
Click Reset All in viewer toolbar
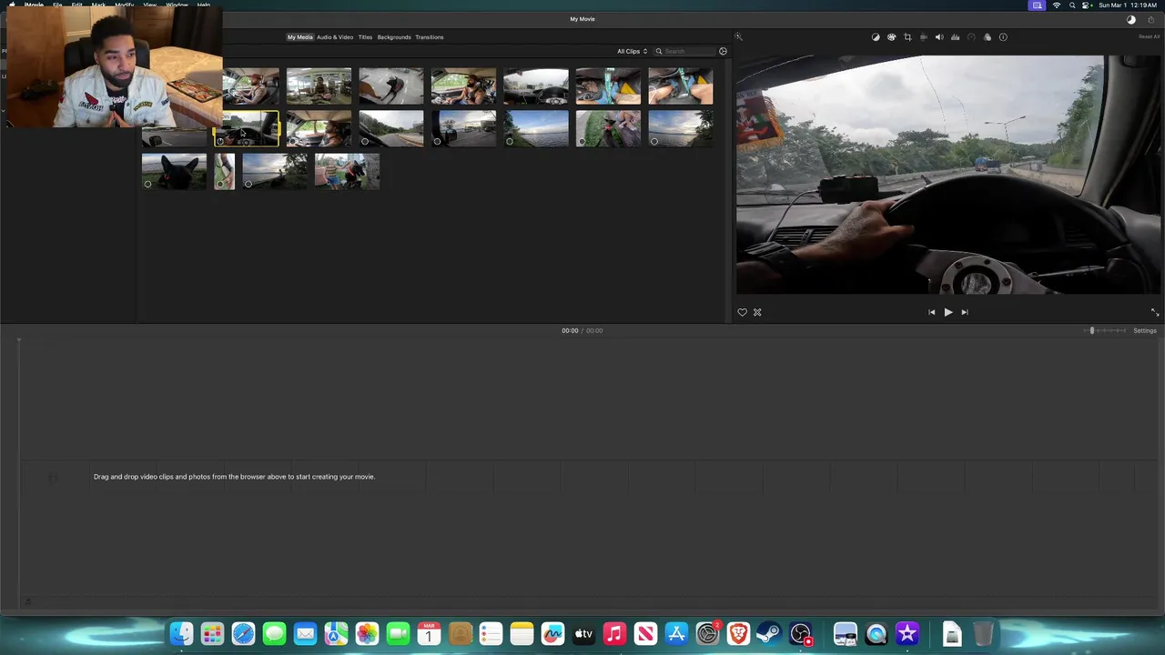tap(1150, 37)
